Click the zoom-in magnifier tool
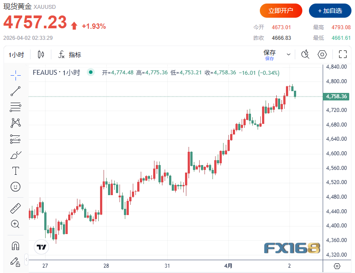This screenshot has height=273, width=355. [15, 224]
